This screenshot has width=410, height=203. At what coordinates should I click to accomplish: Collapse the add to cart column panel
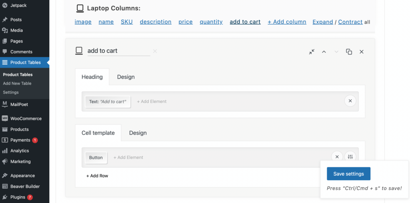point(312,52)
